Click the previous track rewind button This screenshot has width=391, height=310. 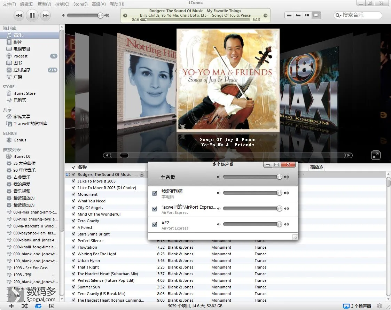19,15
